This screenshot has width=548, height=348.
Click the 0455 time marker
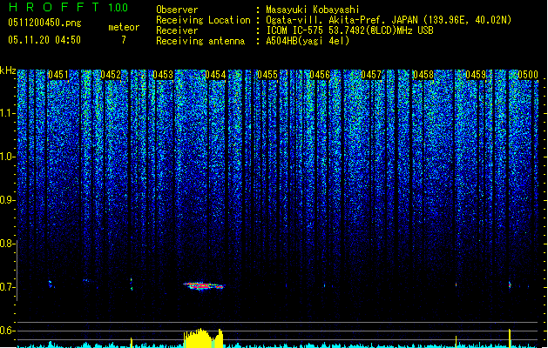pos(267,75)
